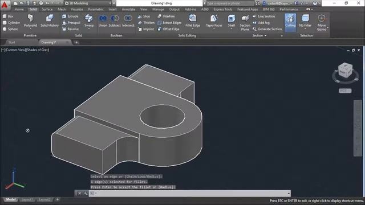Screen dimensions: 365x205
Task: Select the Sphere primitive tool
Action: click(x=10, y=29)
